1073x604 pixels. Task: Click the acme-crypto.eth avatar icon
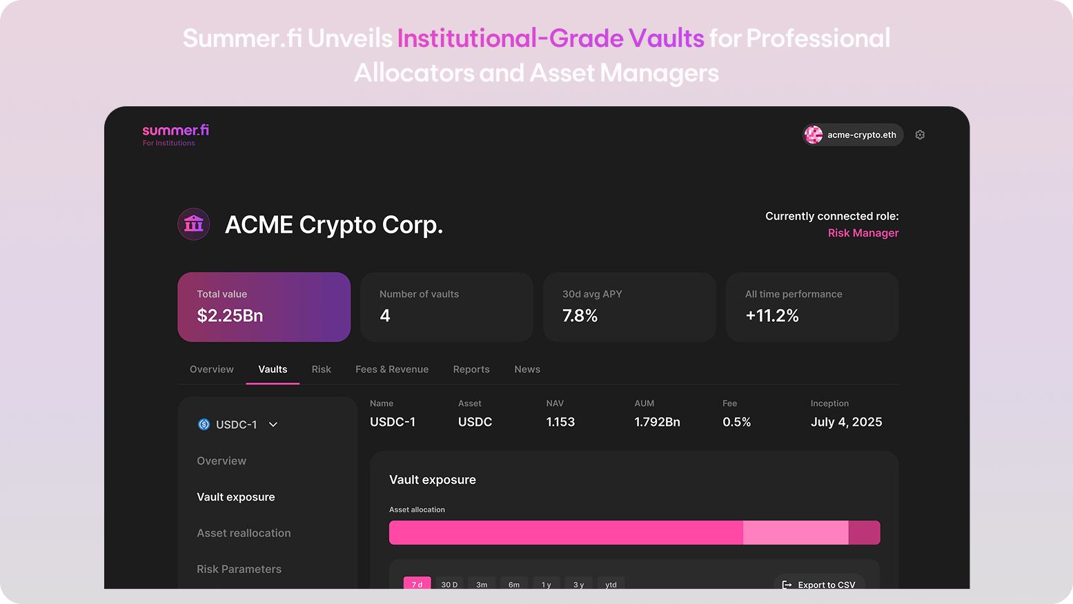coord(814,135)
